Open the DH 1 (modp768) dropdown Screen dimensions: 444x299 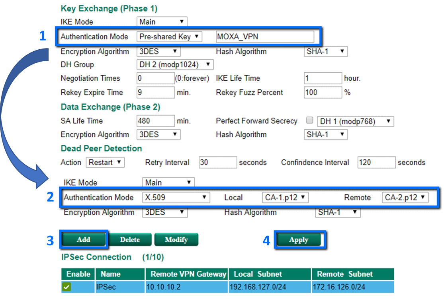(355, 121)
